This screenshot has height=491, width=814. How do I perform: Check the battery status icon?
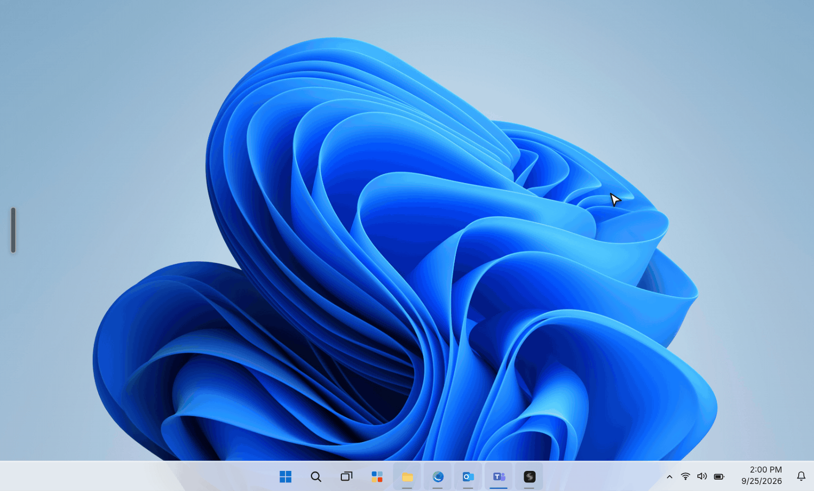[x=719, y=476]
